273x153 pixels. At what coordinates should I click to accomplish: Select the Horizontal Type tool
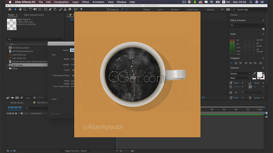55,9
